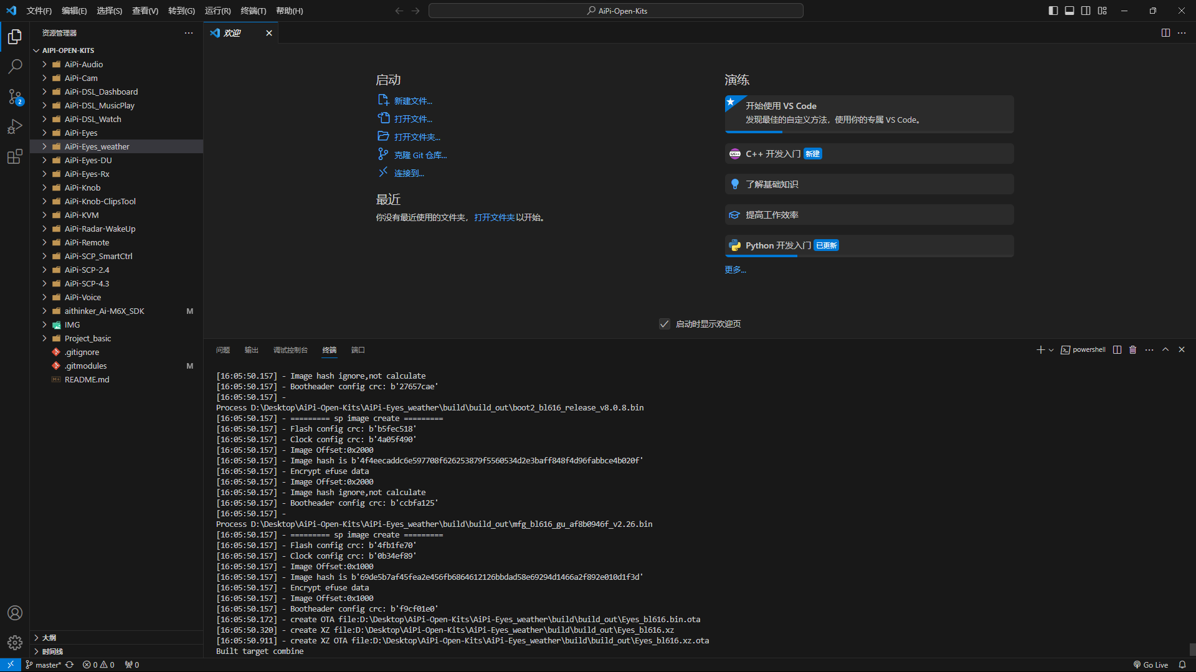The image size is (1196, 672).
Task: Go back with the navigation arrow
Action: click(x=399, y=11)
